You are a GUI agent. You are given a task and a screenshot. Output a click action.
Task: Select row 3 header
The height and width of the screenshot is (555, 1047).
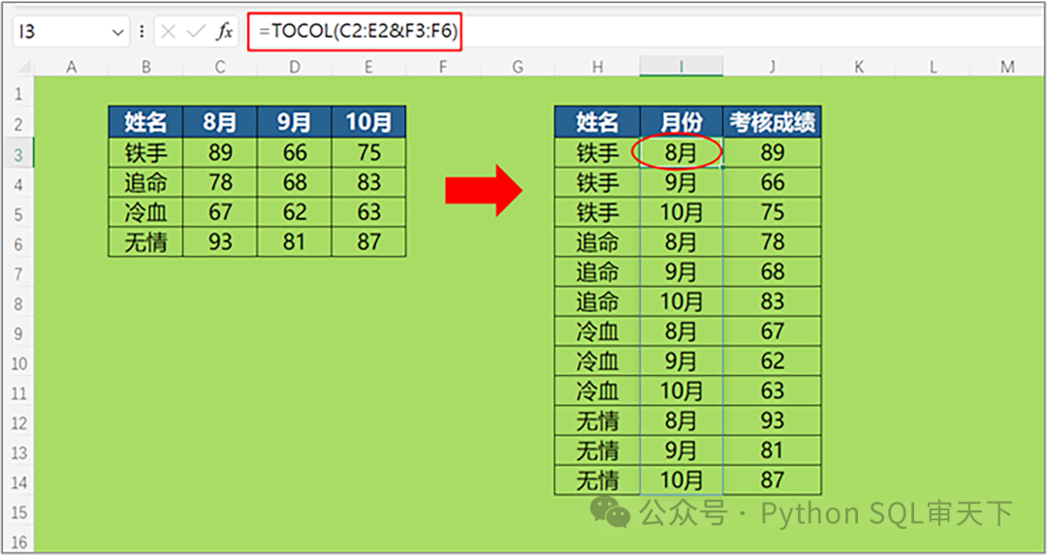click(18, 153)
